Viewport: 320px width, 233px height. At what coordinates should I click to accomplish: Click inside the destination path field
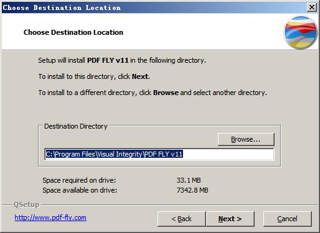(159, 154)
